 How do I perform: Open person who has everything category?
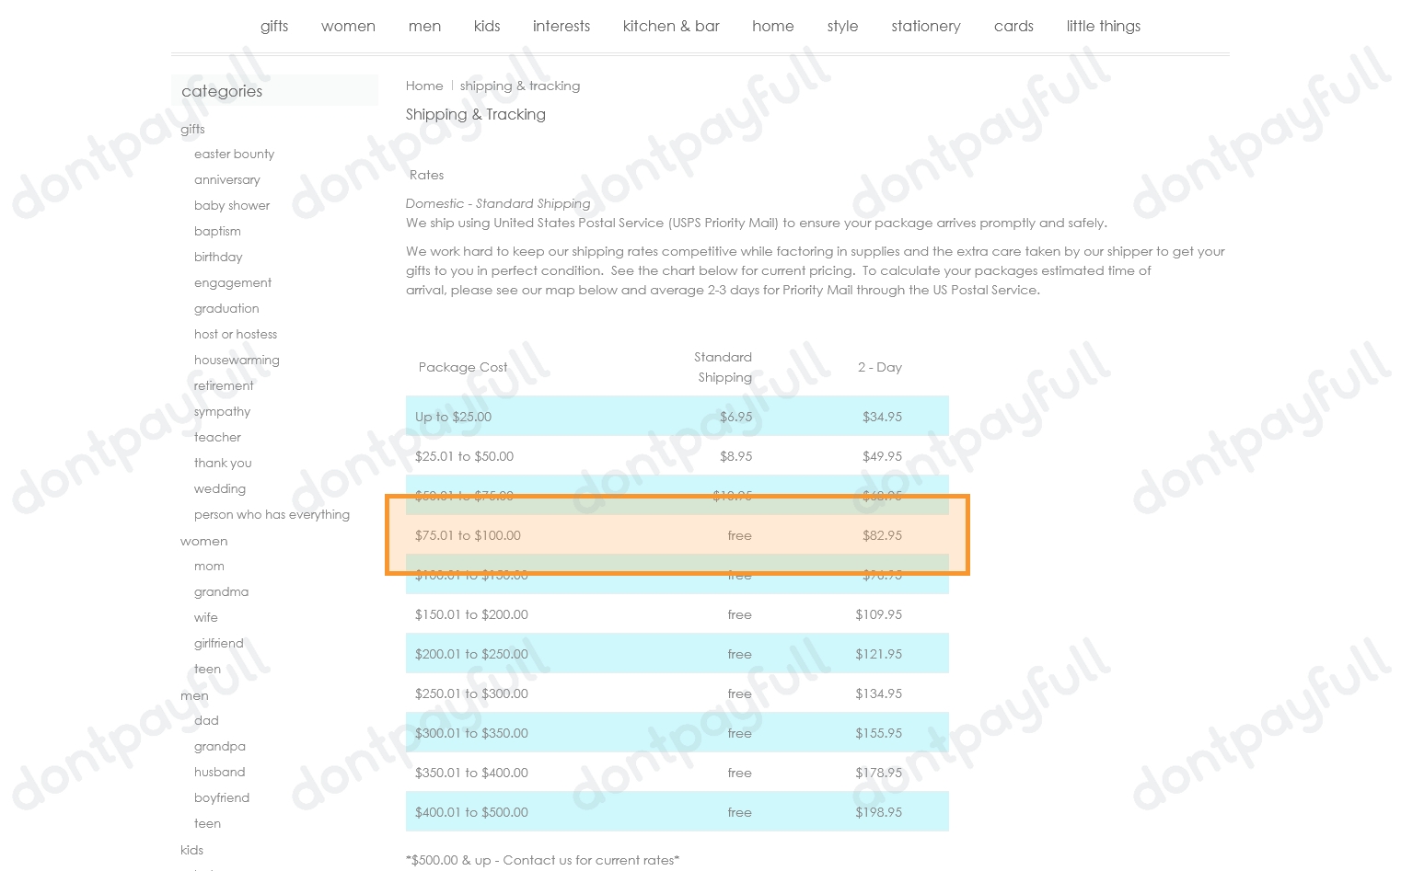272,515
